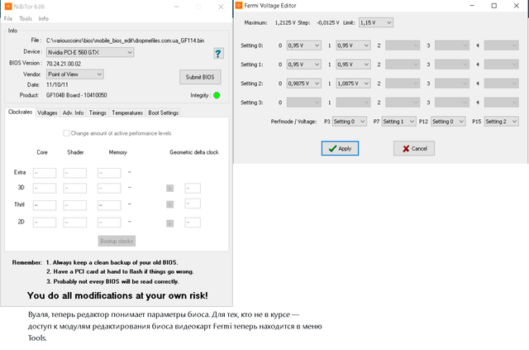Switch to the Timings tab

click(98, 113)
